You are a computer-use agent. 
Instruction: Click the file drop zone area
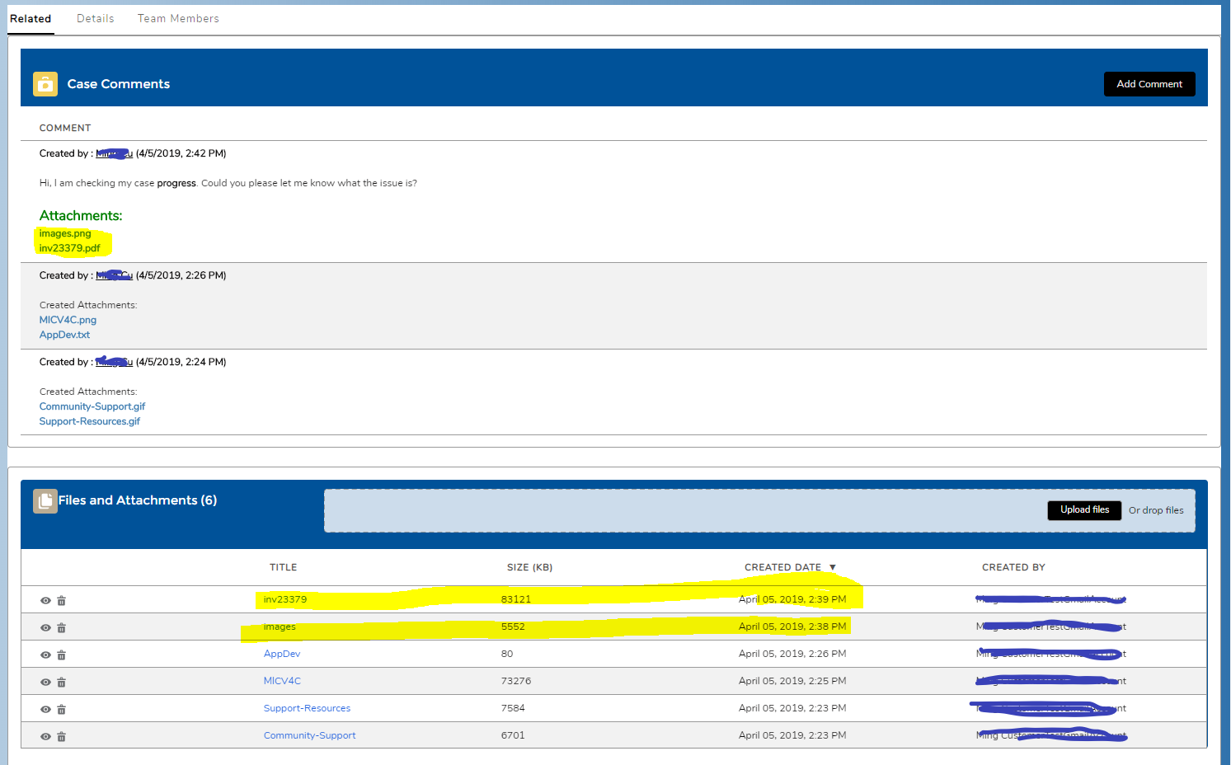coord(759,510)
